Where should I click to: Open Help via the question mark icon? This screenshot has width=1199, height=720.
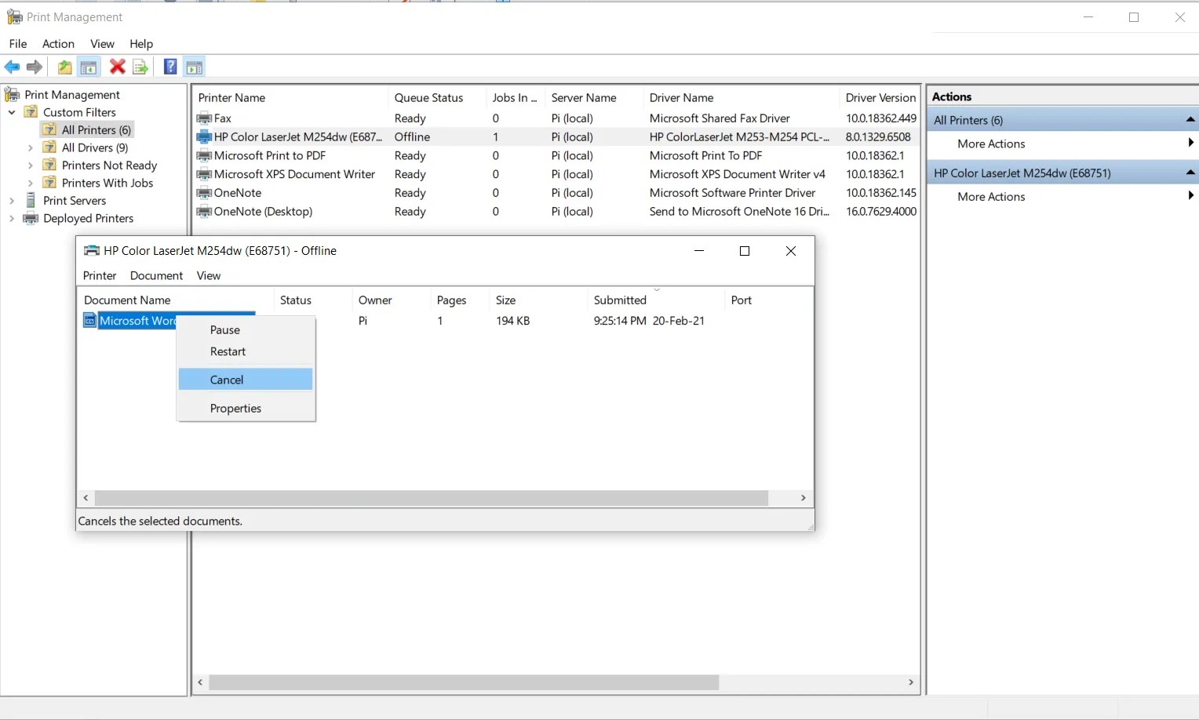pos(169,67)
